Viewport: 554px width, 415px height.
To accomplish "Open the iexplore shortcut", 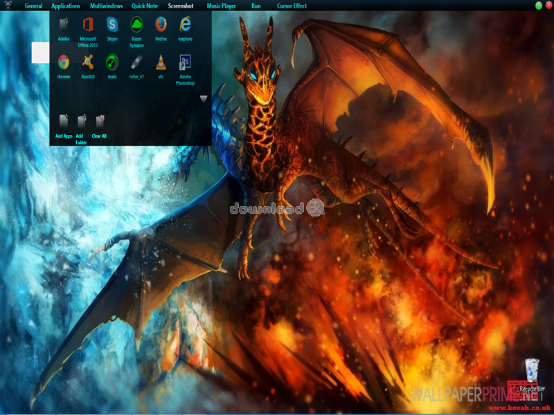I will [185, 25].
